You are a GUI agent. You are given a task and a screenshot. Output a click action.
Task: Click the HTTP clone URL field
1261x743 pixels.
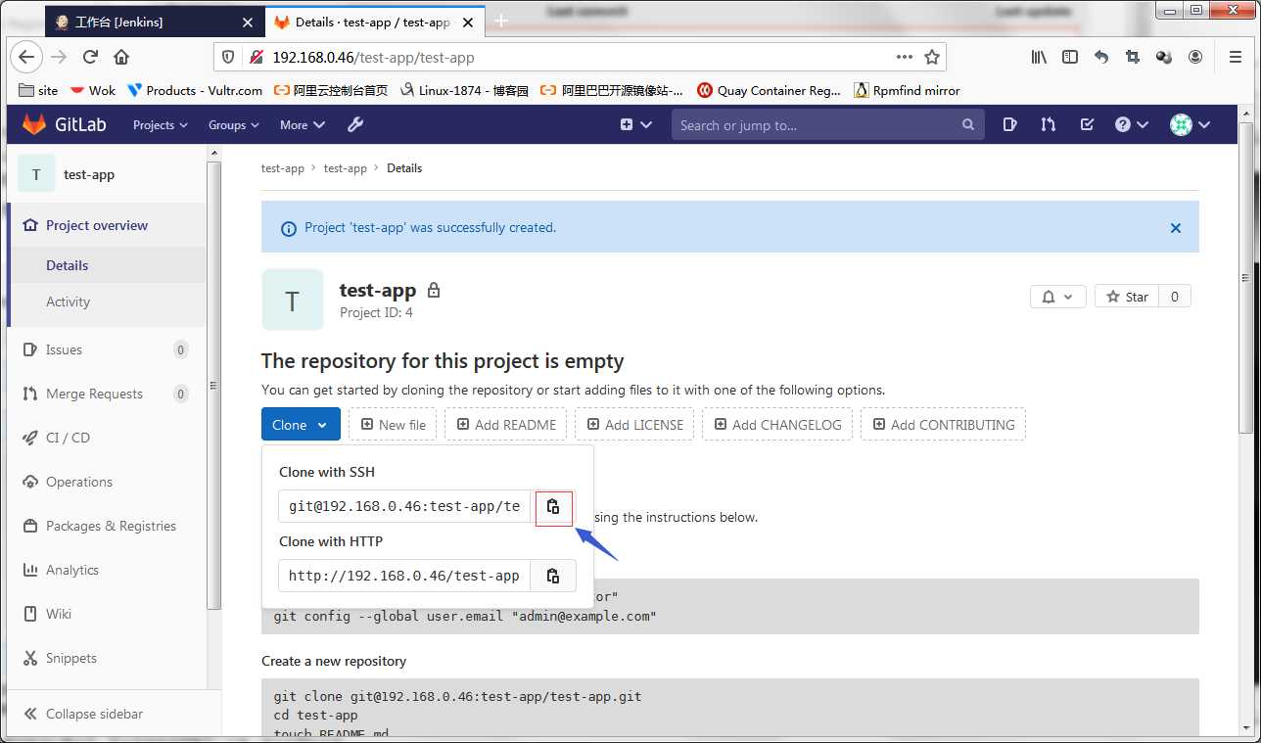point(404,576)
